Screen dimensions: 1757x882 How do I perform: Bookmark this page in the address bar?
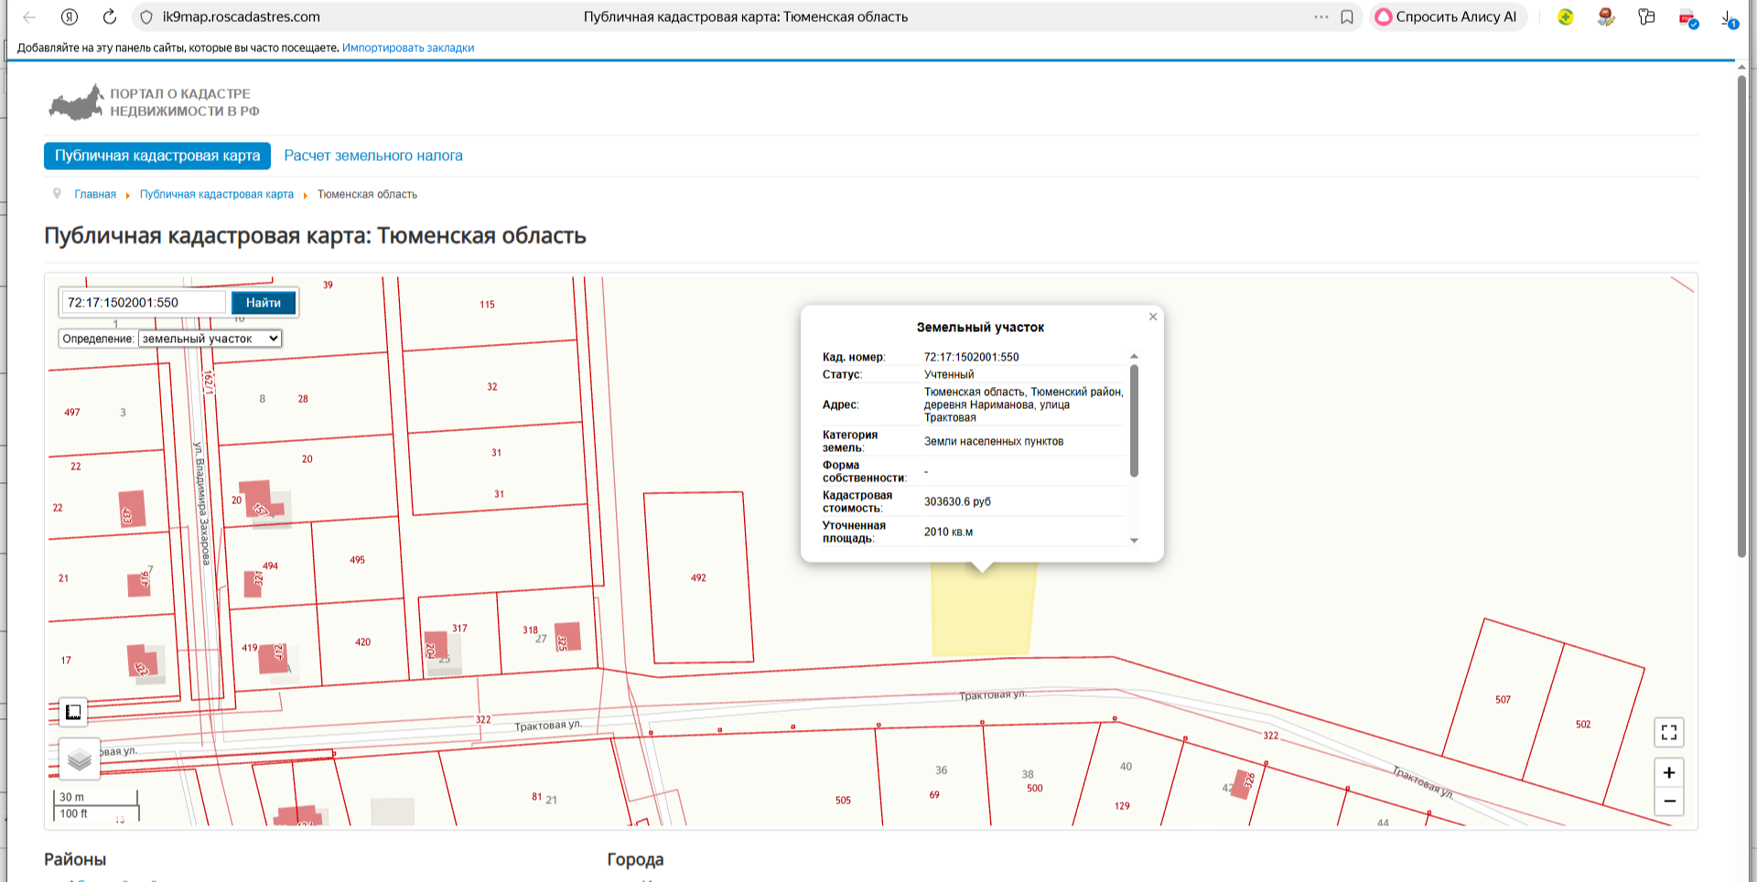pyautogui.click(x=1347, y=16)
